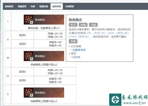Image resolution: width=148 pixels, height=106 pixels.
Task: Click 选项B in row IV
Action: [23, 80]
